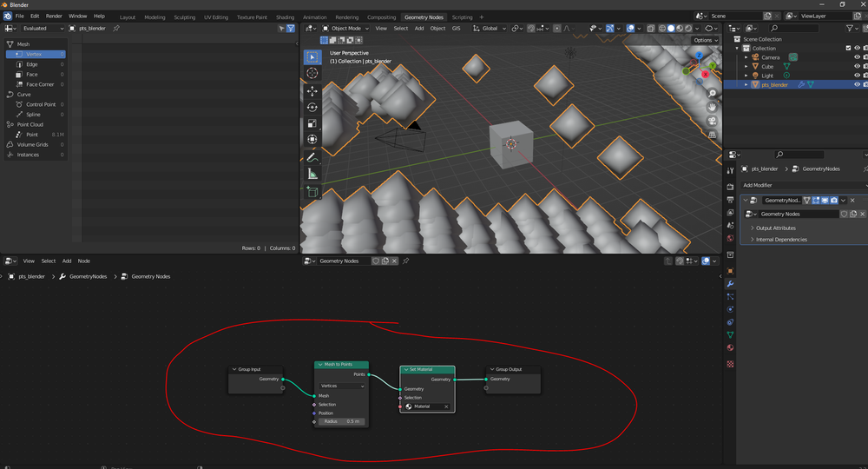Click the Add Modifier button
Image resolution: width=868 pixels, height=469 pixels.
click(x=804, y=185)
